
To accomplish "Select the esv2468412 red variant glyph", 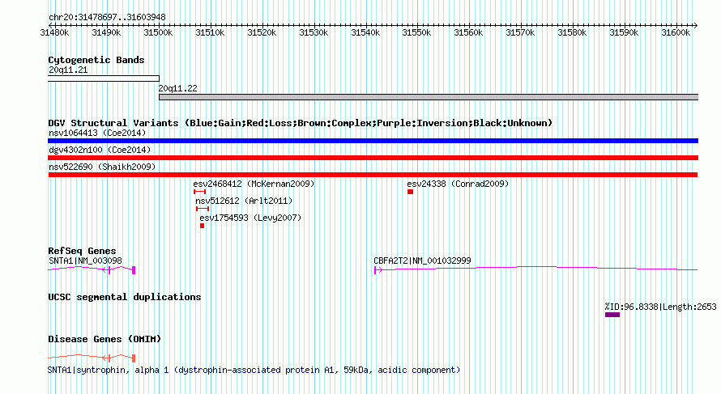I will point(199,192).
